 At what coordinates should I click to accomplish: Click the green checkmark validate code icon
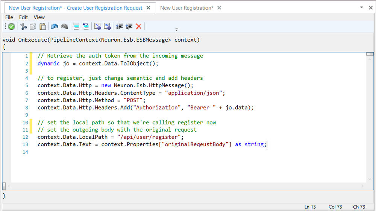11,26
